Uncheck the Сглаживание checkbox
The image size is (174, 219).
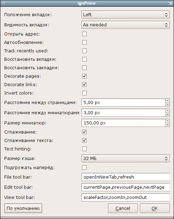click(84, 132)
